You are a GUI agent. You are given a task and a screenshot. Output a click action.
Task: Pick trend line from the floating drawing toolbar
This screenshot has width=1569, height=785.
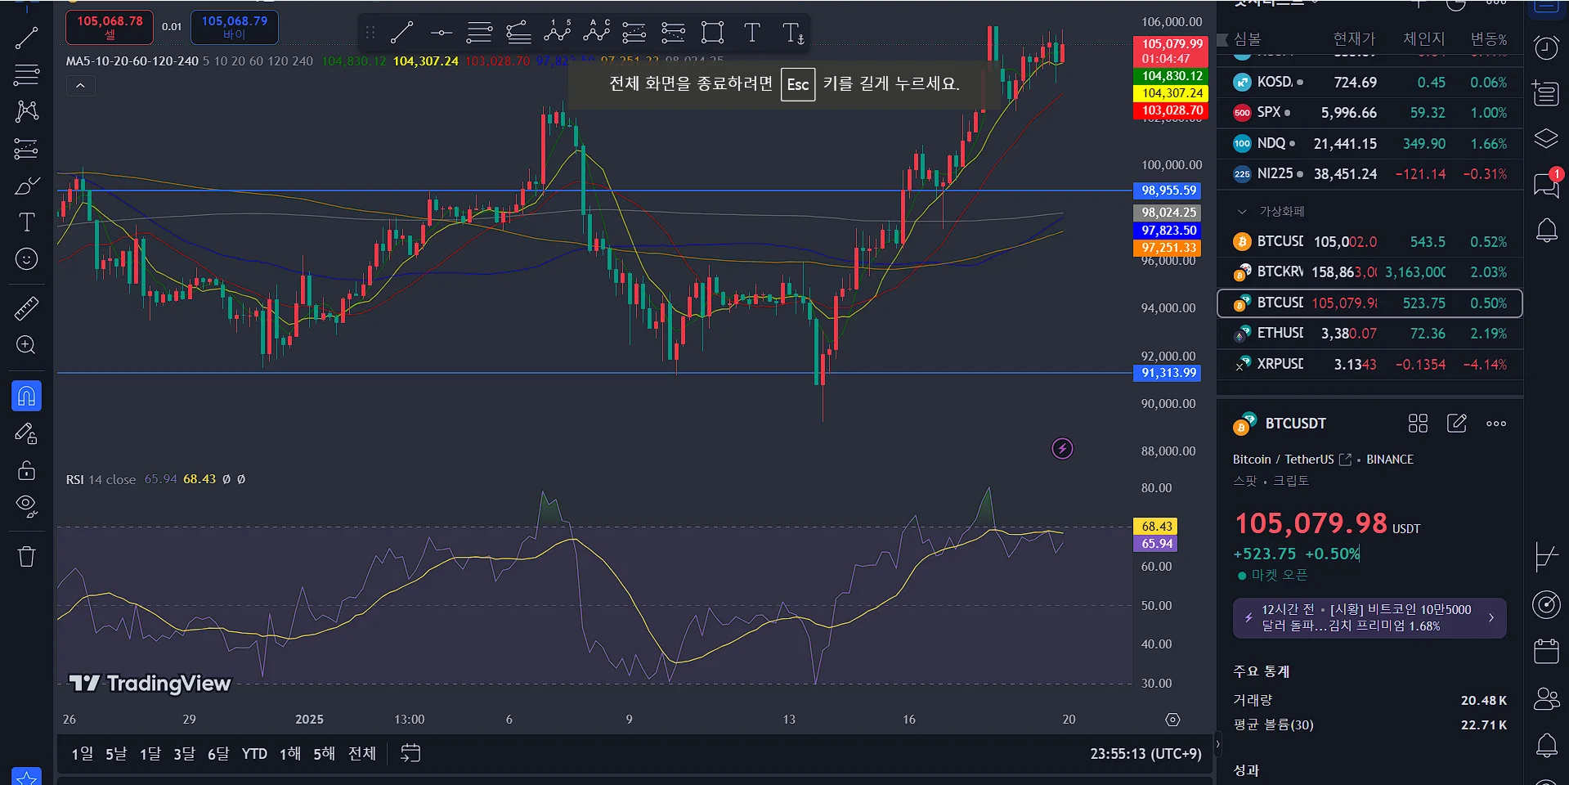pyautogui.click(x=401, y=33)
